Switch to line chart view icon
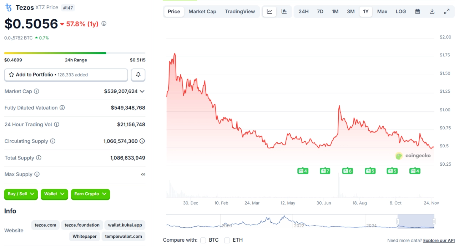This screenshot has width=469, height=247. tap(269, 11)
